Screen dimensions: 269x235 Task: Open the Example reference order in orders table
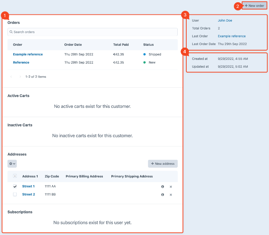[28, 54]
